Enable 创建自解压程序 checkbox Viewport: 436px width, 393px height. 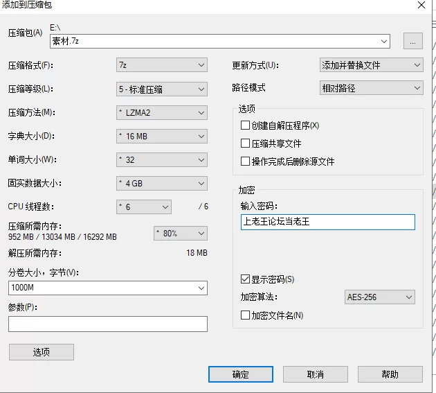click(245, 125)
